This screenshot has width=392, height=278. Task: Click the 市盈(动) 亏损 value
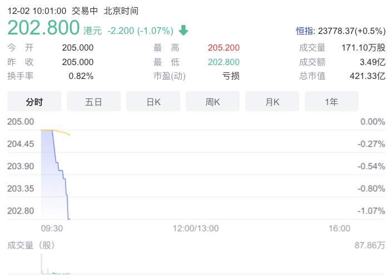coord(231,76)
